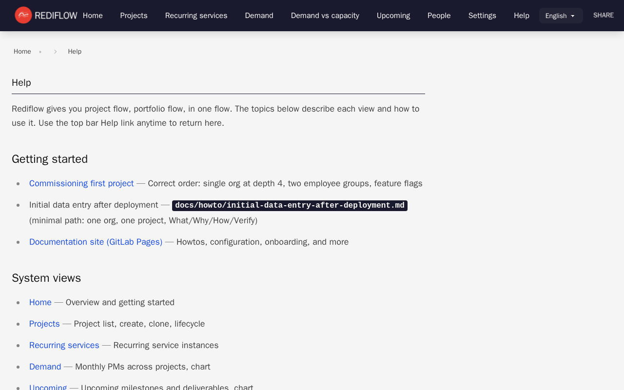The width and height of the screenshot is (624, 390).
Task: Select the Demand menu item in the top bar
Action: coord(259,16)
